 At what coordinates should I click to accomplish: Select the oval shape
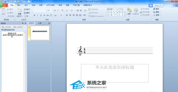[x=122, y=9]
